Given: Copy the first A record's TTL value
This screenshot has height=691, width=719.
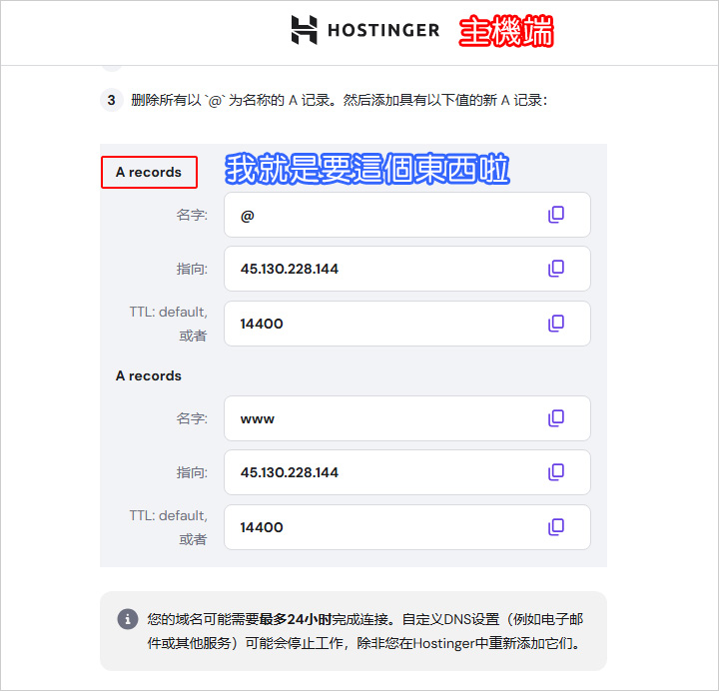Looking at the screenshot, I should [x=556, y=324].
